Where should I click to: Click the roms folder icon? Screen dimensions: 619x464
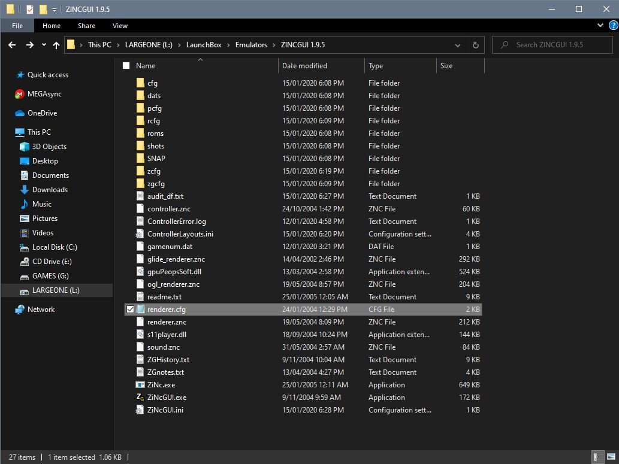pyautogui.click(x=140, y=134)
